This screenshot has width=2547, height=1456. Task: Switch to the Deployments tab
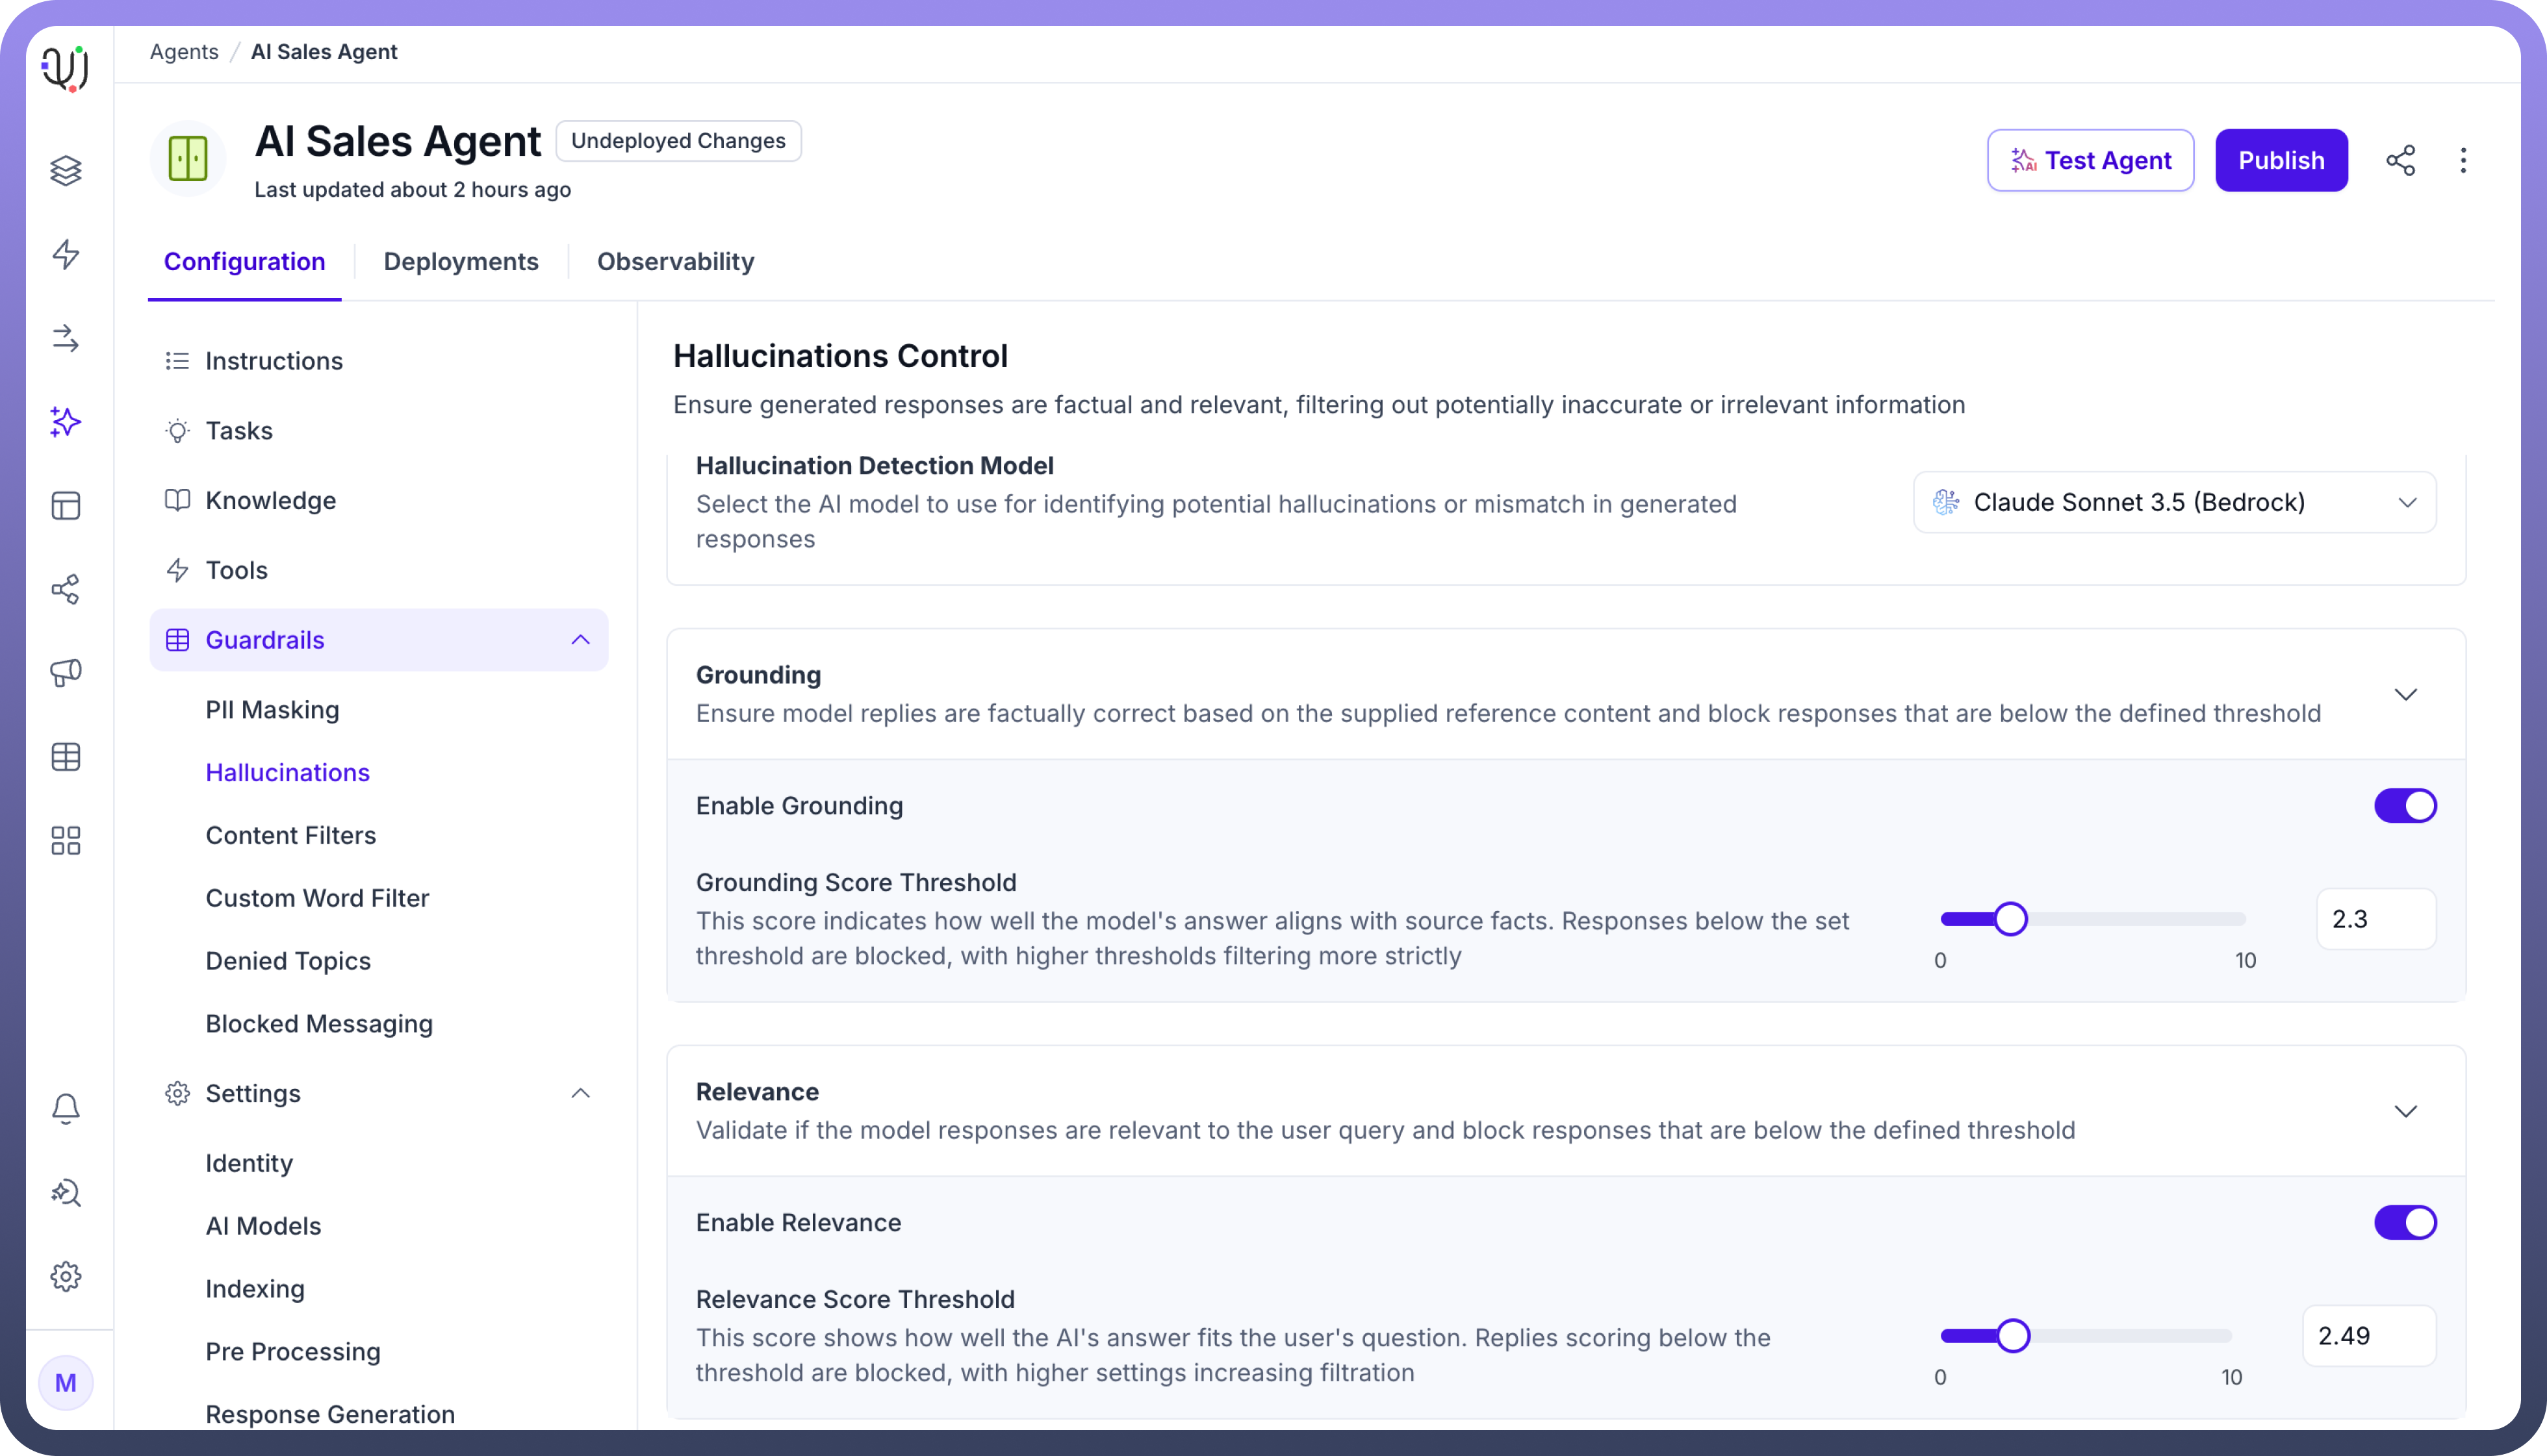(x=461, y=262)
